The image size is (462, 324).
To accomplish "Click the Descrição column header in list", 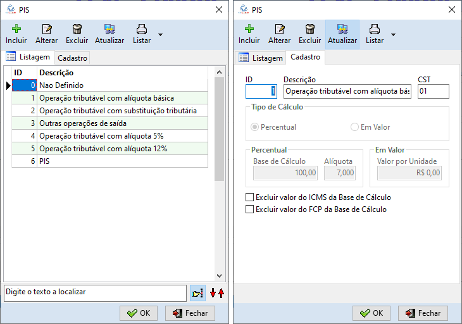I will coord(122,73).
